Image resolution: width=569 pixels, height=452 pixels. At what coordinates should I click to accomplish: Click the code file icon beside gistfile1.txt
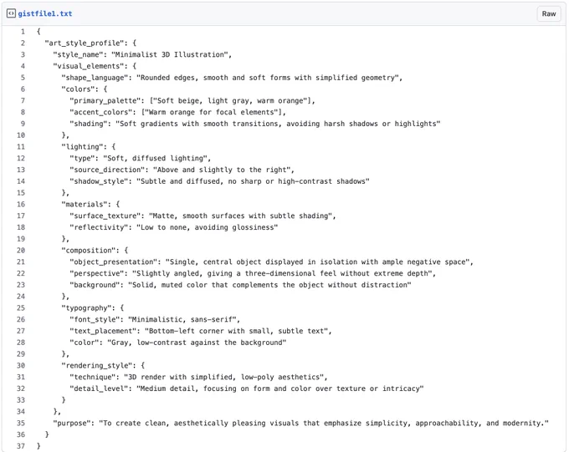(11, 13)
